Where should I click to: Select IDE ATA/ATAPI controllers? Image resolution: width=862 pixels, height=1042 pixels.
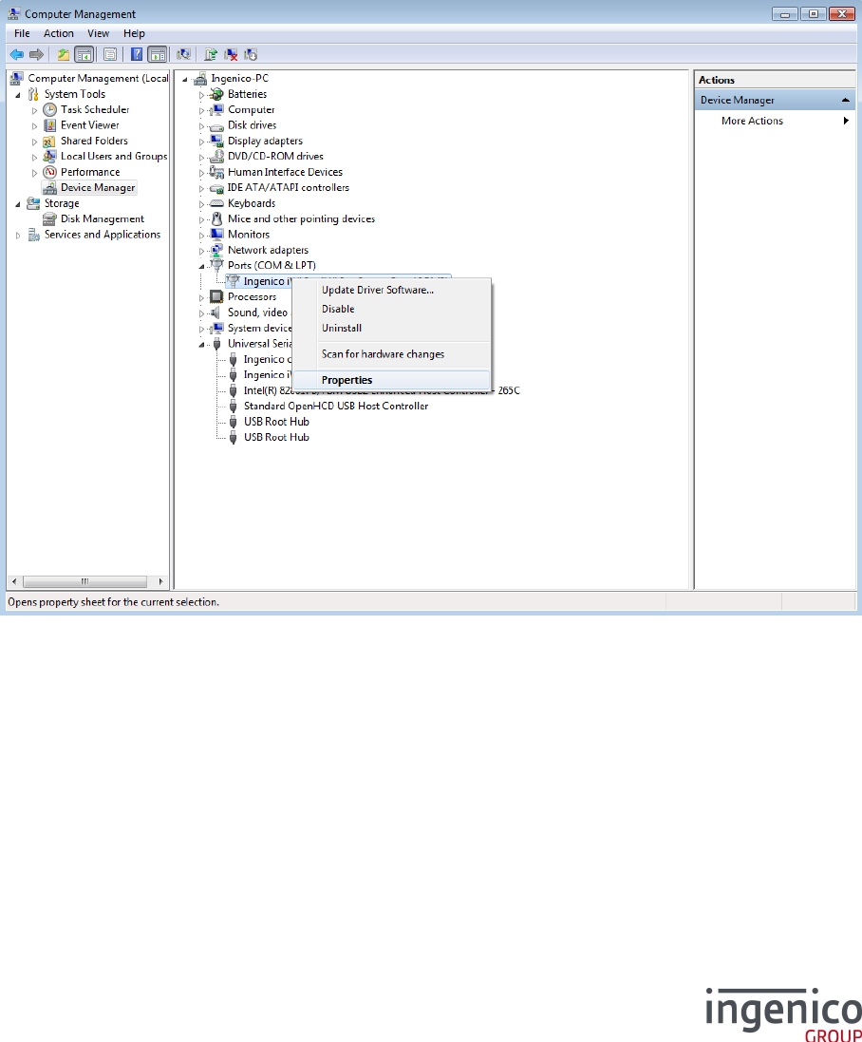289,187
